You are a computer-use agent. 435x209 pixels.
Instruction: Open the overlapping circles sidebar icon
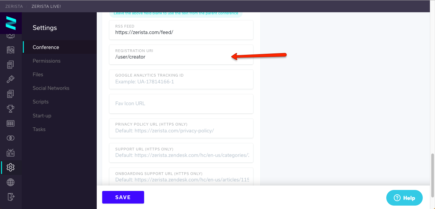tap(11, 138)
